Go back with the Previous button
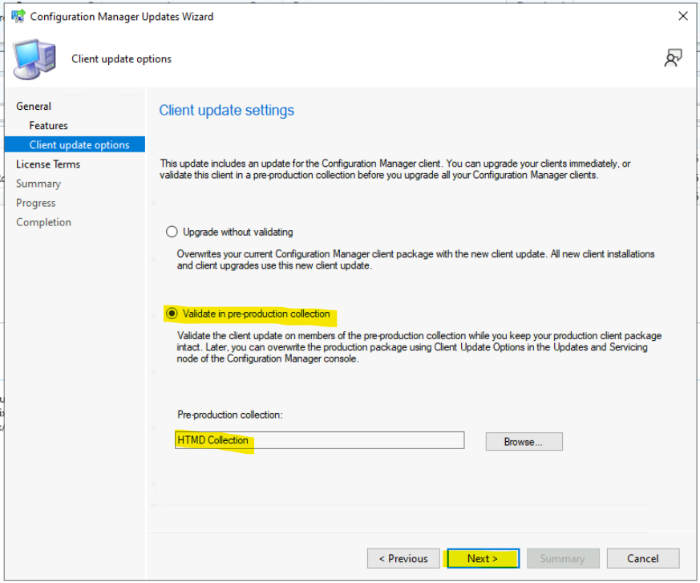700x583 pixels. point(403,558)
